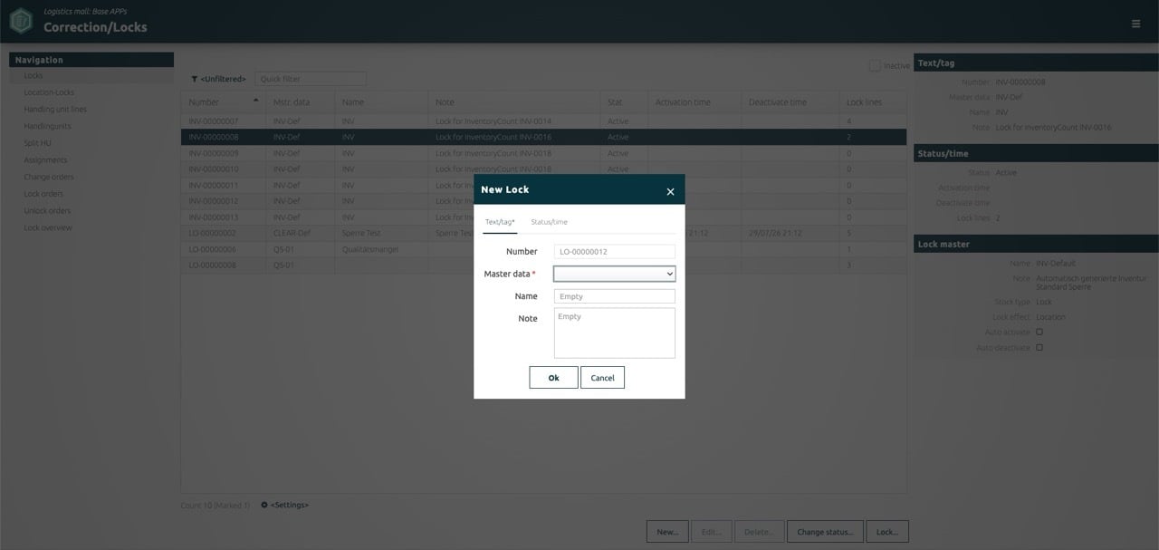This screenshot has width=1159, height=550.
Task: Switch to the Status/time tab in dialog
Action: (549, 222)
